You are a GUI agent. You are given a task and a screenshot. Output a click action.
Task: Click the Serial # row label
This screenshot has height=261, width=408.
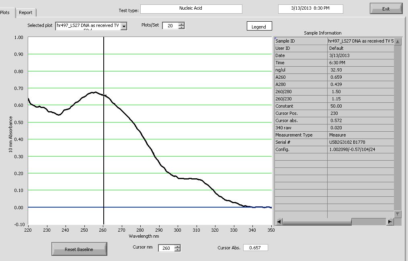[x=301, y=143]
